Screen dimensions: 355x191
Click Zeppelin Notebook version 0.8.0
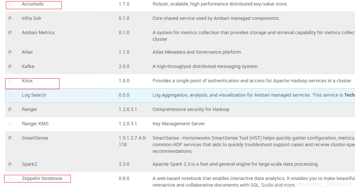point(124,179)
